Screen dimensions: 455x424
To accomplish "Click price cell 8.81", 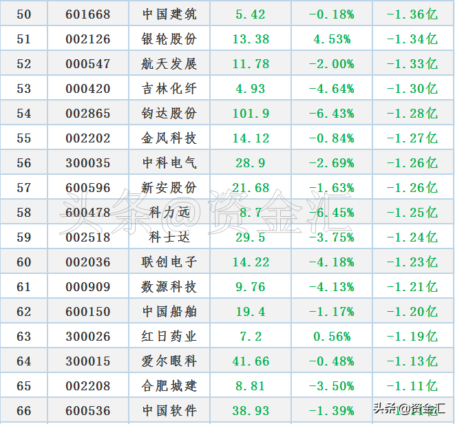I will 251,386.
